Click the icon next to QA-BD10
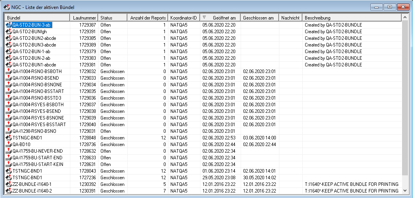 9,144
